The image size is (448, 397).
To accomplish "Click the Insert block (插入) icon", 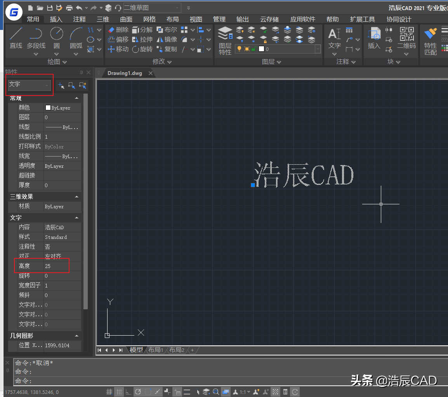I will 374,38.
